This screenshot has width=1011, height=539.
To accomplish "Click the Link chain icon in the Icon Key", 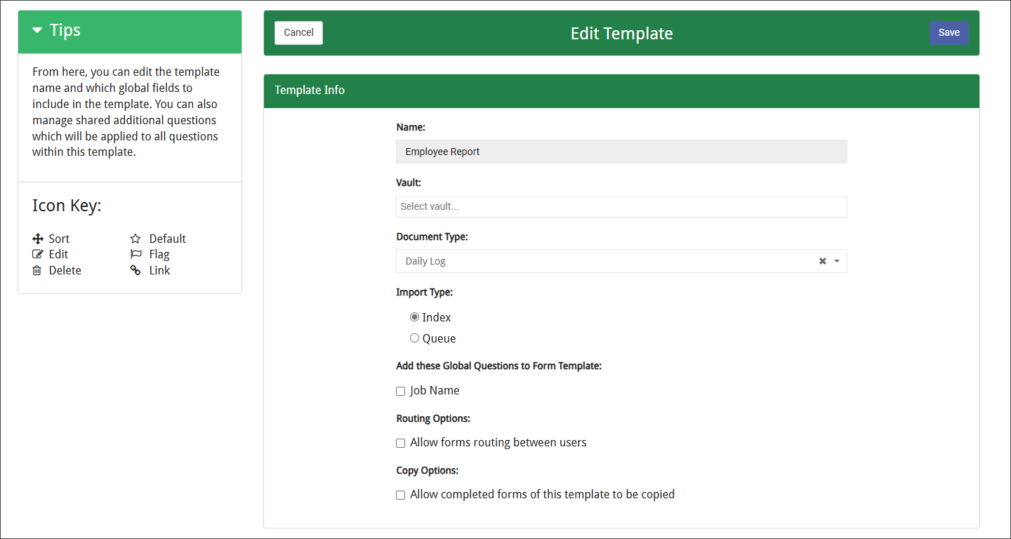I will coord(135,270).
